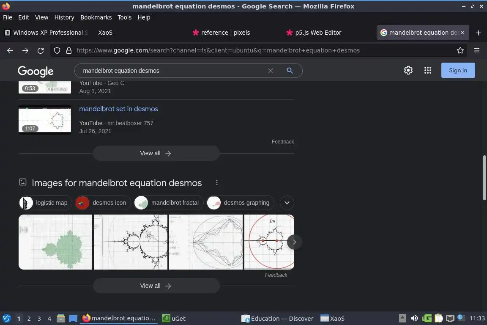Filter images by desmos graphing chip
Screen dimensions: 487x325
pyautogui.click(x=241, y=203)
